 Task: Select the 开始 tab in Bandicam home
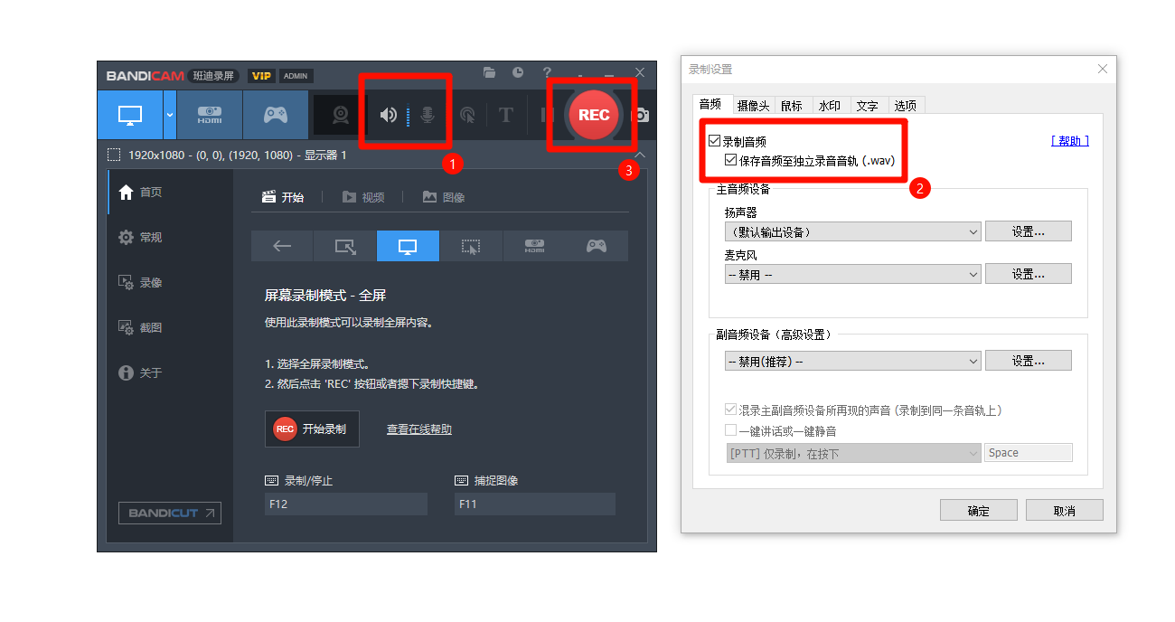pos(283,197)
